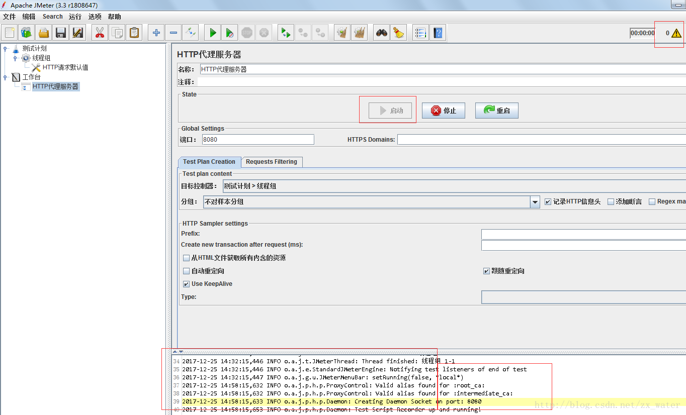Image resolution: width=686 pixels, height=415 pixels.
Task: Open the Function Helper dialog icon
Action: (421, 33)
